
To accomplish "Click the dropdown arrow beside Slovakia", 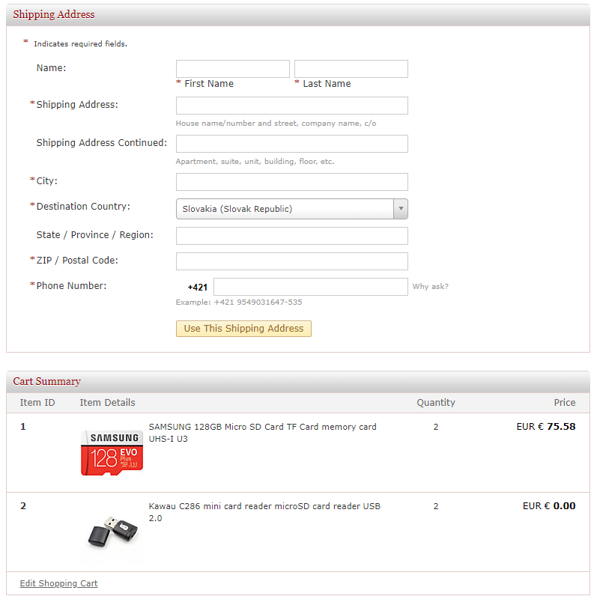I will (x=401, y=209).
